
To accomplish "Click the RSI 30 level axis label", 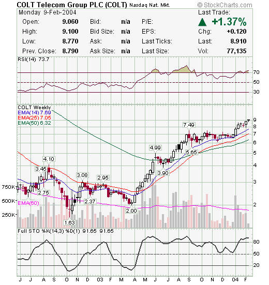I will [256, 92].
